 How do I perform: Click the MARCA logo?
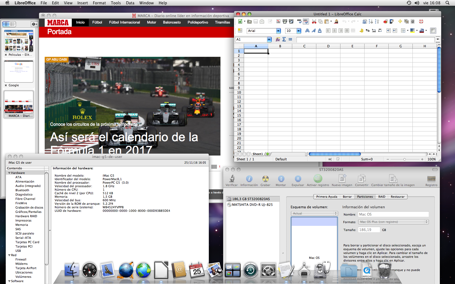click(x=58, y=22)
